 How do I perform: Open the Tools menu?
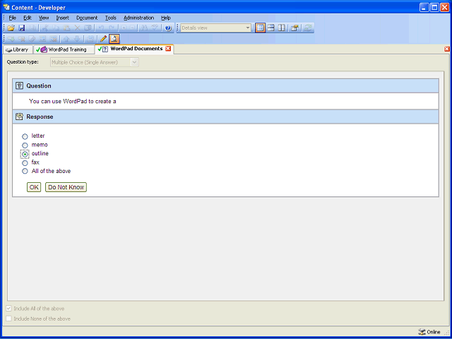tap(110, 18)
